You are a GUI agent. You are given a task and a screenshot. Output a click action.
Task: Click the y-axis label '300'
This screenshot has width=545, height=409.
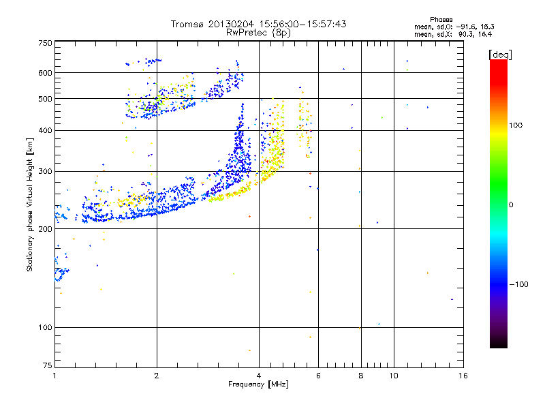click(x=46, y=172)
